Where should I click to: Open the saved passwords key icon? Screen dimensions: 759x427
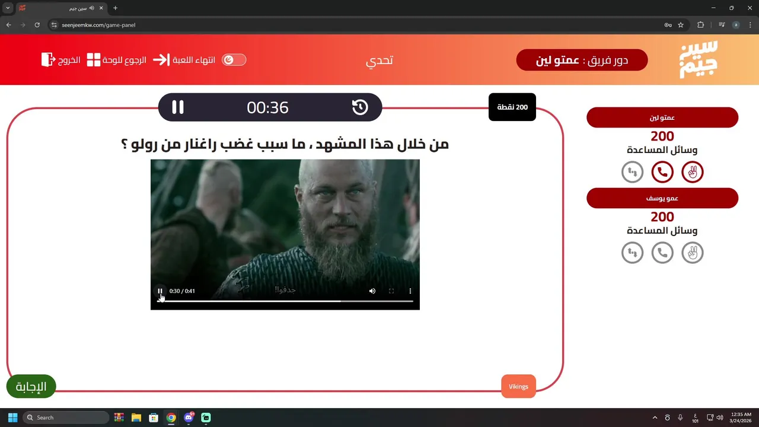(668, 25)
